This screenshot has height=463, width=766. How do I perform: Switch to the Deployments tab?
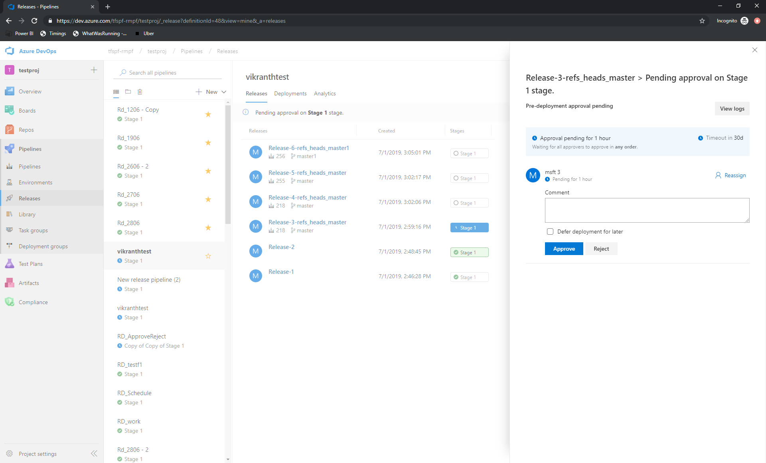[290, 93]
